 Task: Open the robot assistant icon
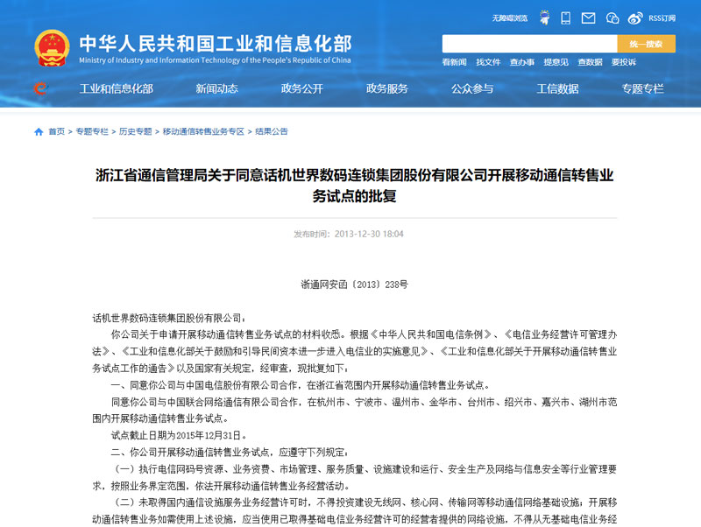click(543, 18)
